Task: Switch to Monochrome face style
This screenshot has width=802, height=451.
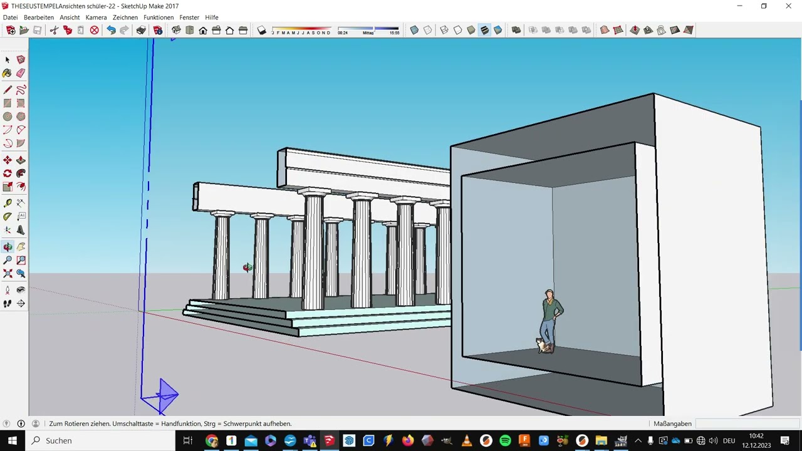Action: click(x=498, y=30)
